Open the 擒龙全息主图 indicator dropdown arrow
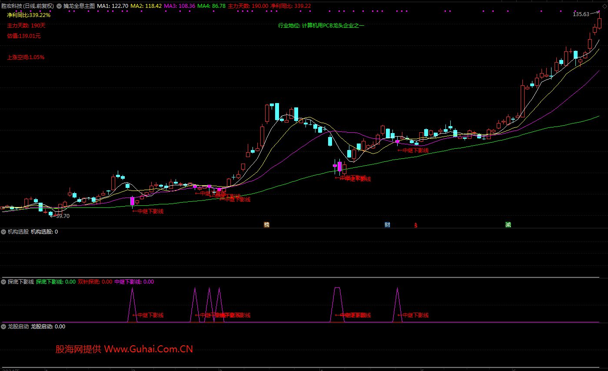 59,6
